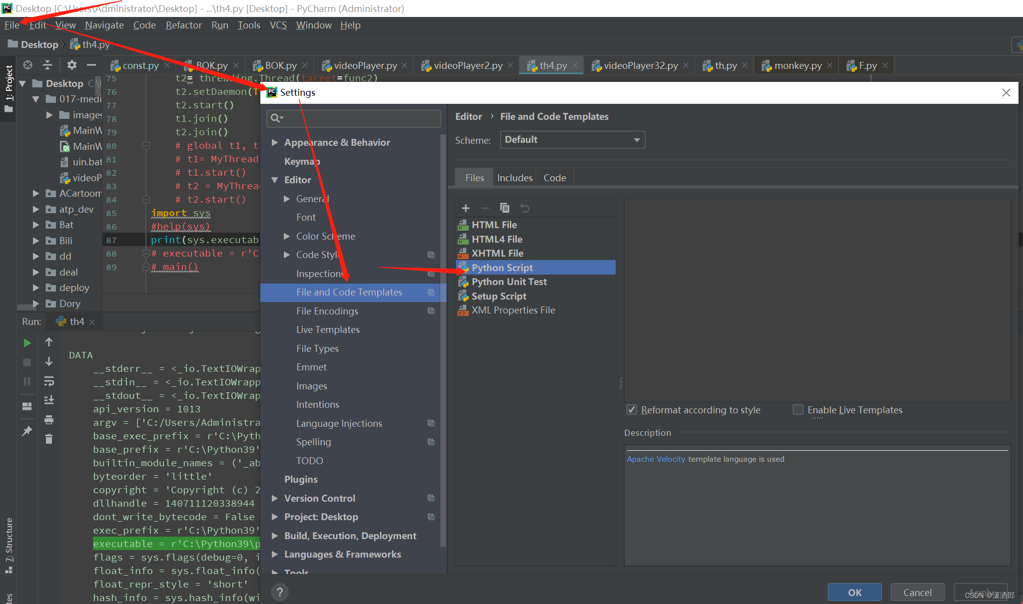Click the soft-wrap icon in Run panel
This screenshot has width=1023, height=604.
[x=48, y=381]
